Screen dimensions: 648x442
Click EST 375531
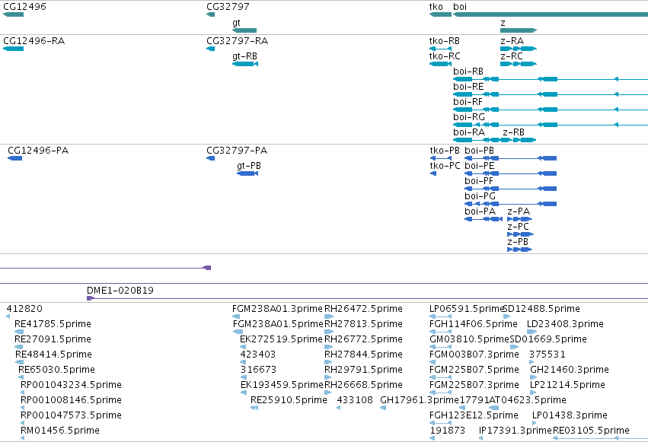[x=531, y=362]
